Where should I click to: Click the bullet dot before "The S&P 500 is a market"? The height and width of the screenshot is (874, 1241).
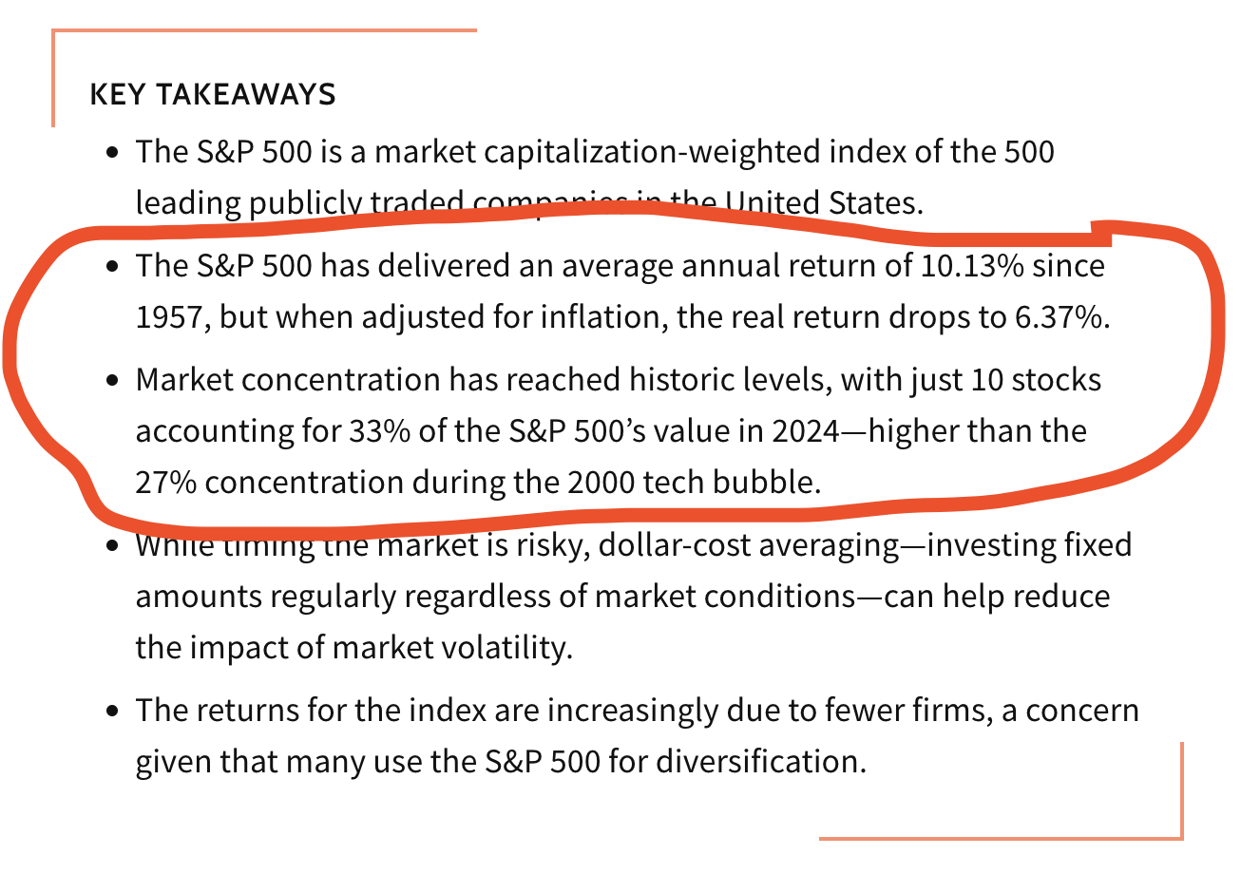pos(114,152)
